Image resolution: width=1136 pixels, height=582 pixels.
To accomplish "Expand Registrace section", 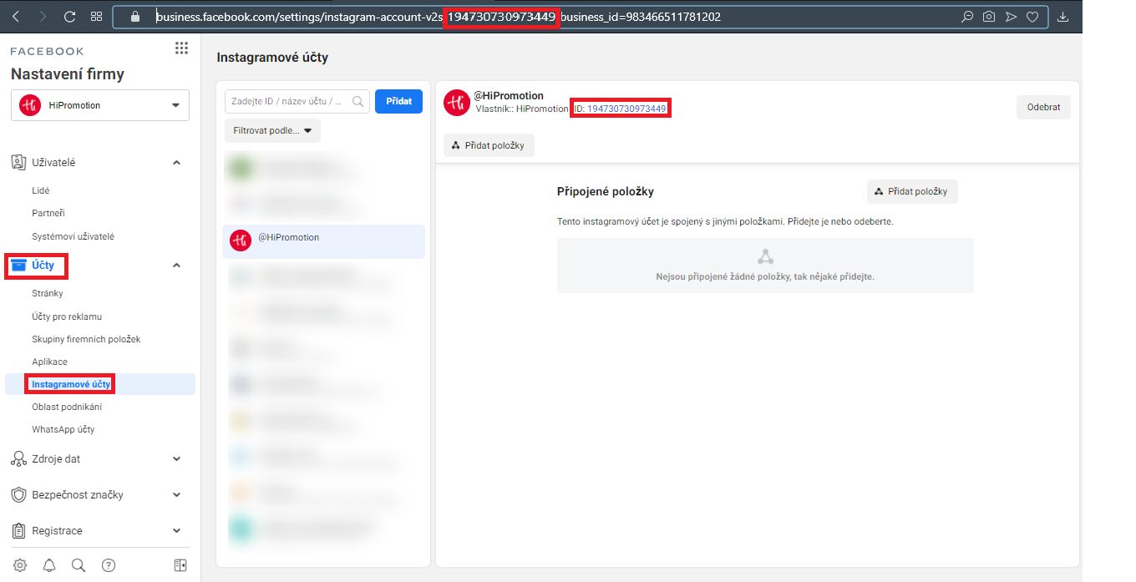I will (176, 530).
